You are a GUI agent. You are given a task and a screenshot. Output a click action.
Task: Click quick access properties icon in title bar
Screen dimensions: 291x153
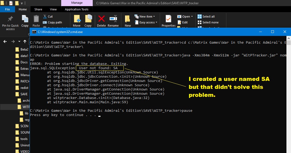11,3
